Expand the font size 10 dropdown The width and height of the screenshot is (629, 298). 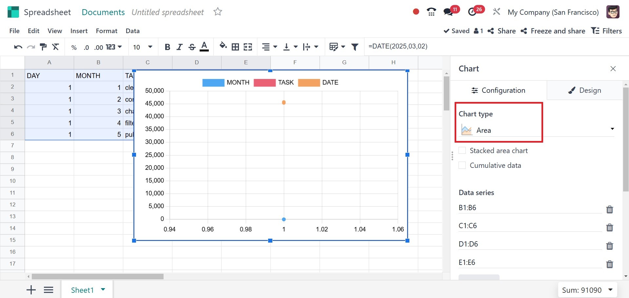click(143, 47)
